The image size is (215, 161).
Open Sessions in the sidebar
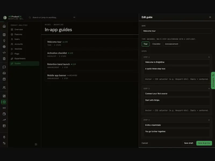(x=24, y=49)
